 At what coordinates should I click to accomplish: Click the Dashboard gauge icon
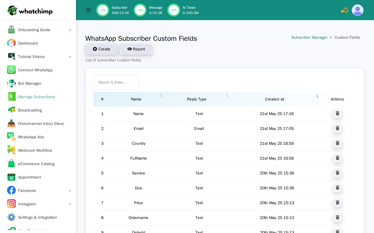point(11,43)
